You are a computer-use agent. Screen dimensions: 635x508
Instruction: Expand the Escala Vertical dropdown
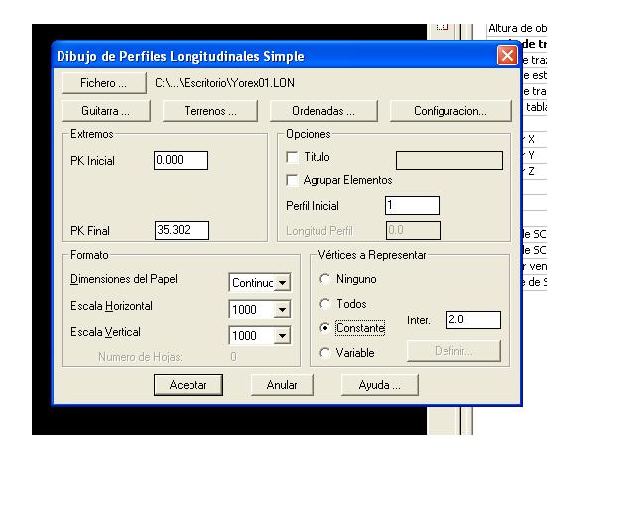[282, 336]
